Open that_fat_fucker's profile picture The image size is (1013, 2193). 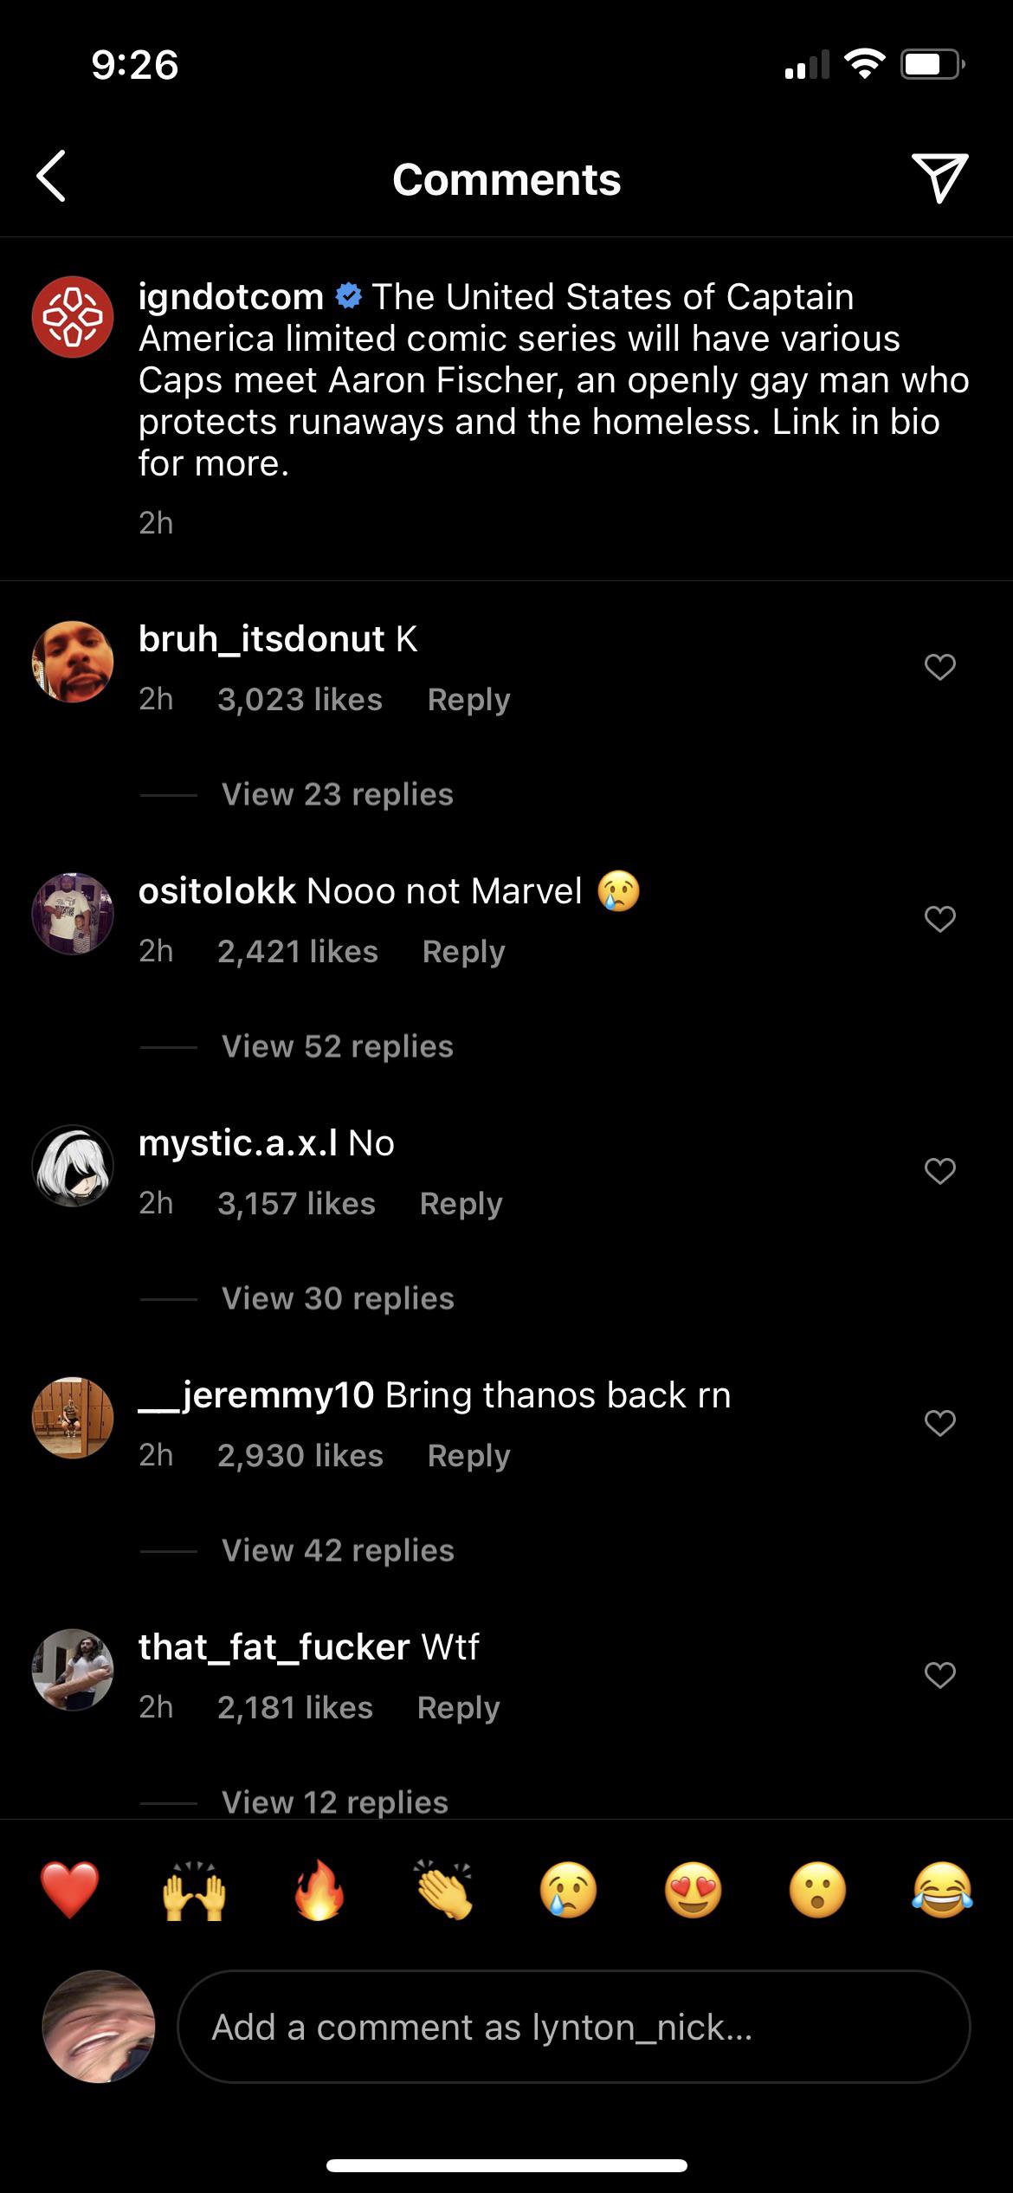tap(74, 1670)
